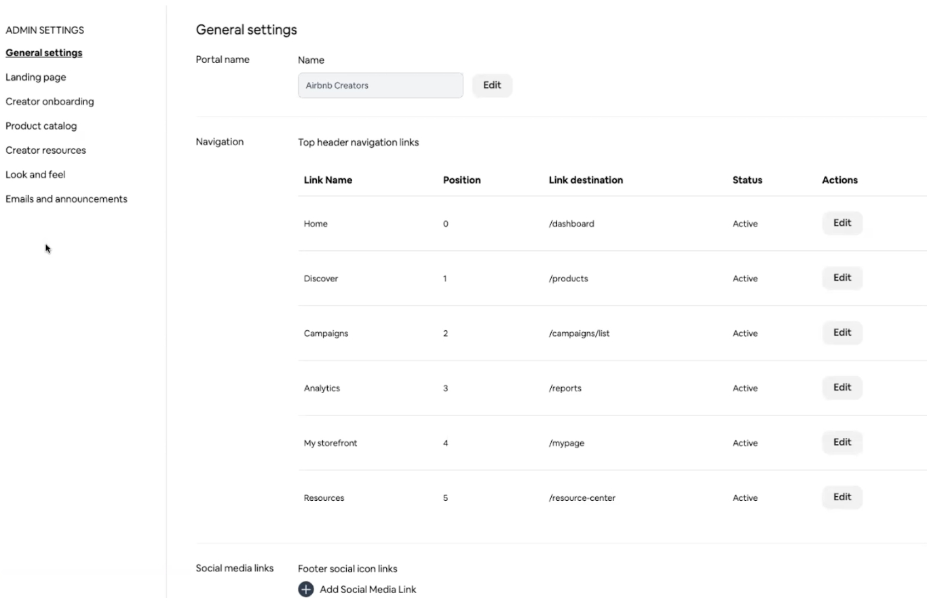Edit the Resources navigation link
Image resolution: width=927 pixels, height=606 pixels.
(841, 498)
